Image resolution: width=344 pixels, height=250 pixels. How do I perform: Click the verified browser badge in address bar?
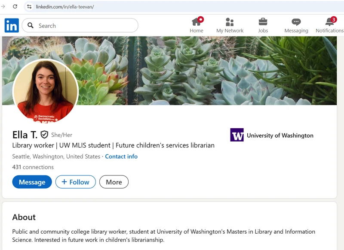(x=28, y=7)
